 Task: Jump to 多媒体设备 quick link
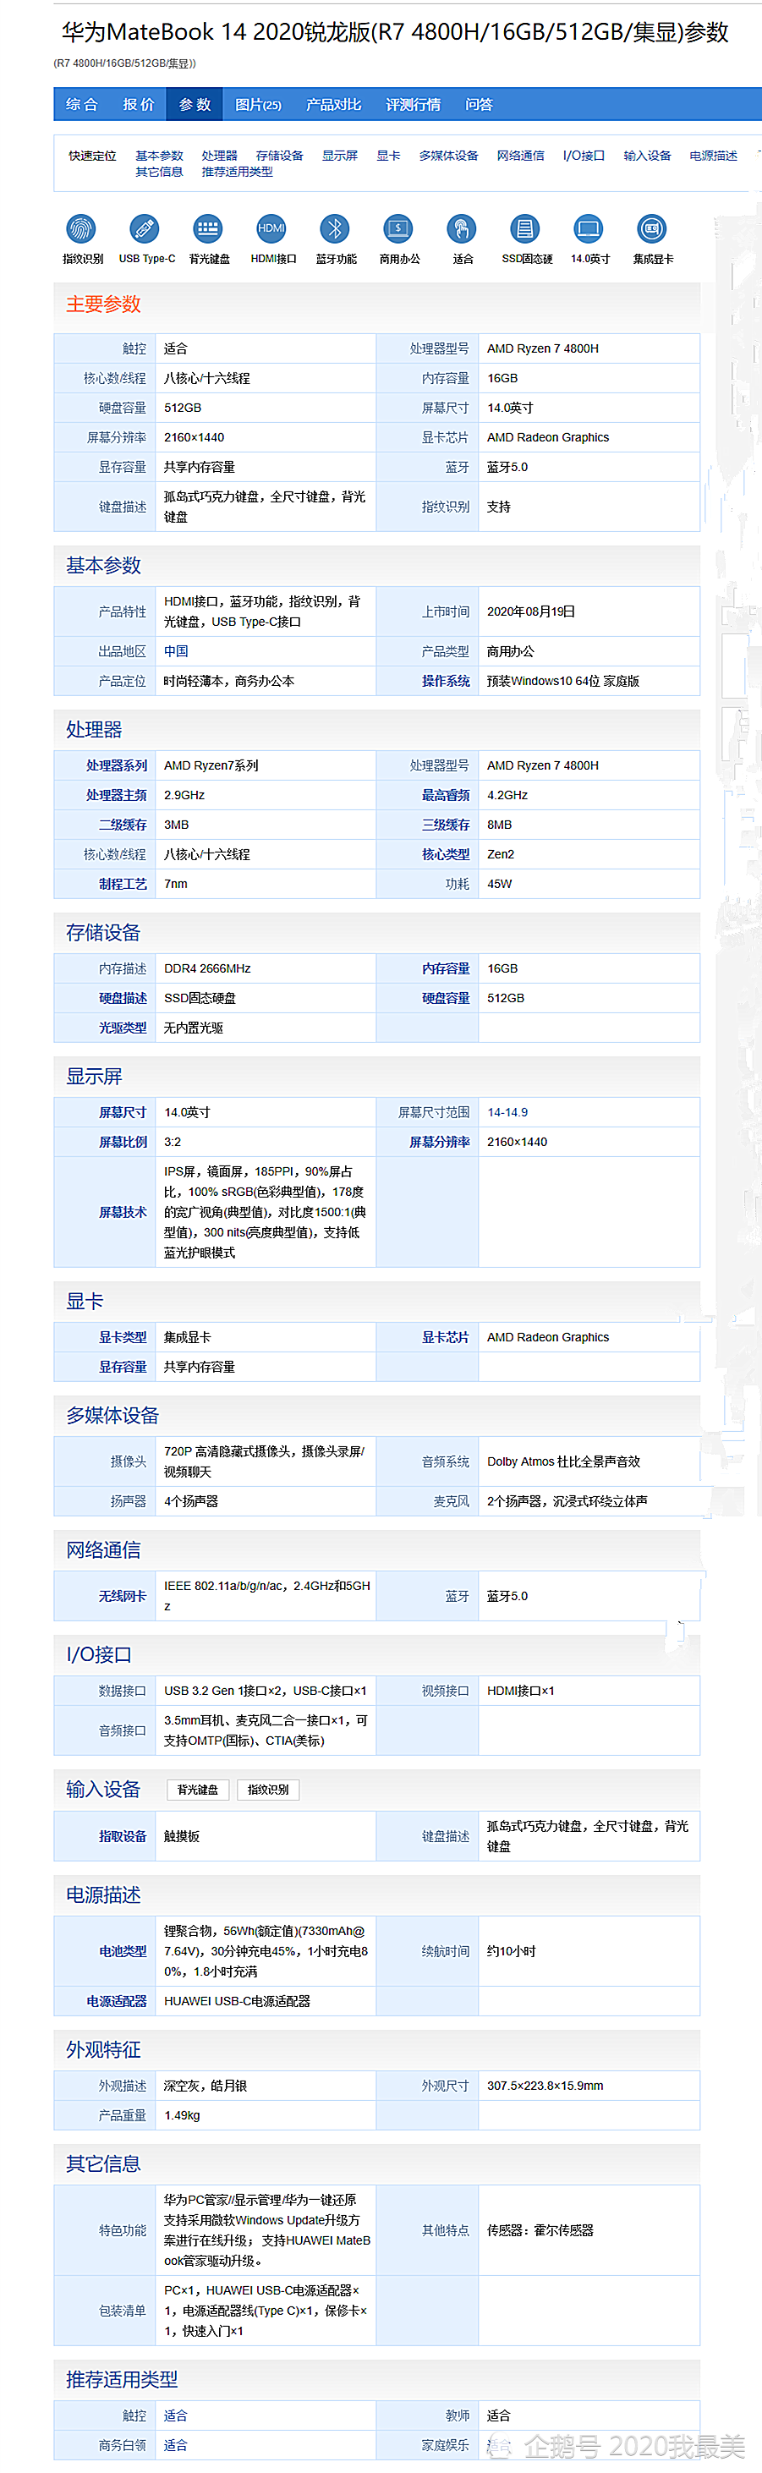(x=448, y=156)
